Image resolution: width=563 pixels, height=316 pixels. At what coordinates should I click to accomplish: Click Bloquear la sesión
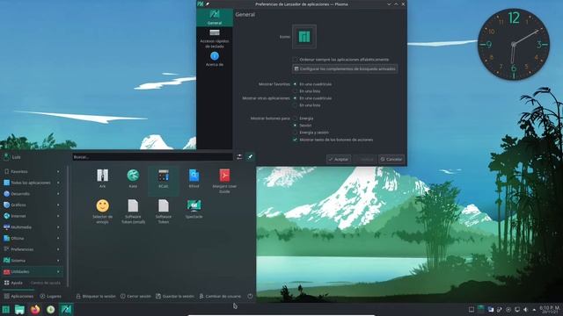[x=96, y=297]
